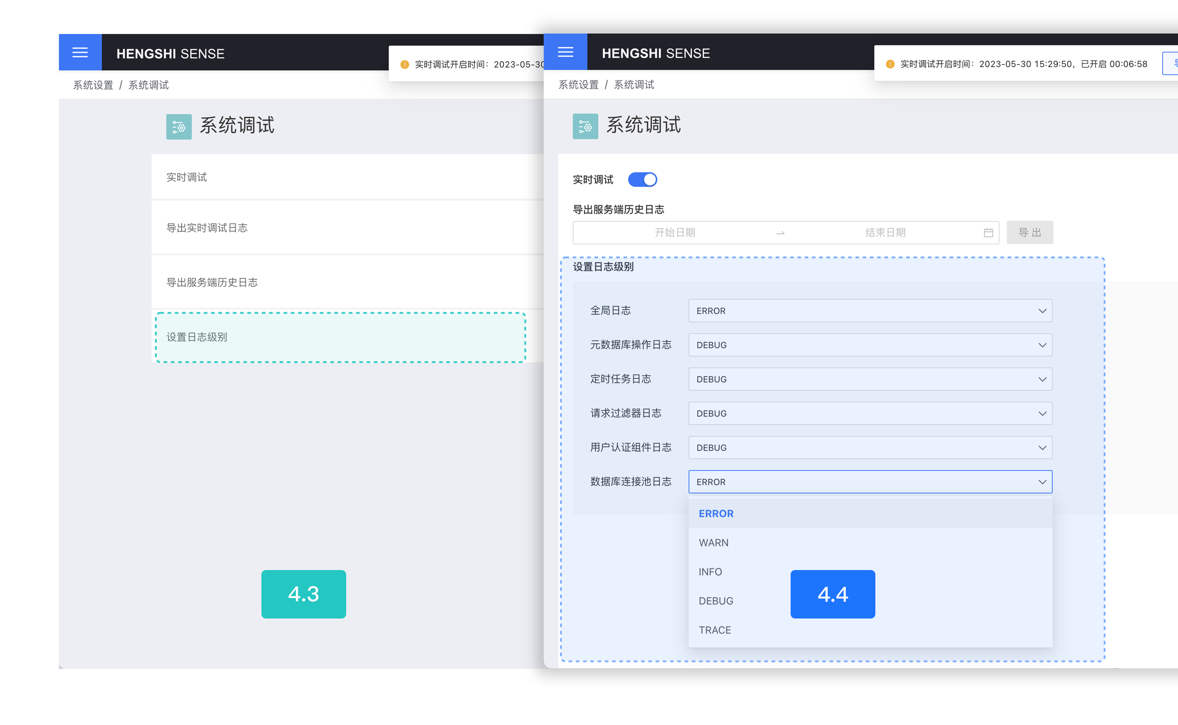This screenshot has height=725, width=1178.
Task: Click 系统设置 breadcrumb in 4.4 window
Action: [x=579, y=85]
